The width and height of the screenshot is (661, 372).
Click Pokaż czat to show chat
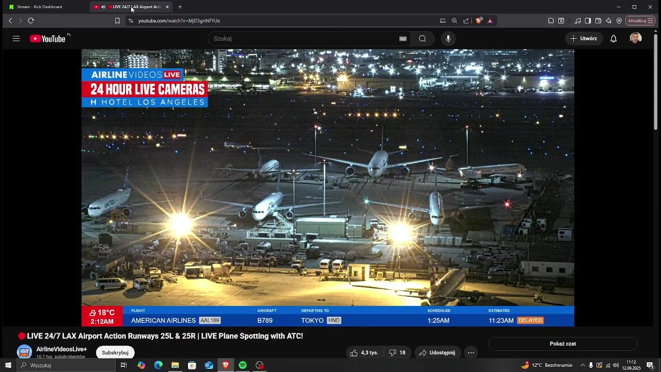coord(563,344)
